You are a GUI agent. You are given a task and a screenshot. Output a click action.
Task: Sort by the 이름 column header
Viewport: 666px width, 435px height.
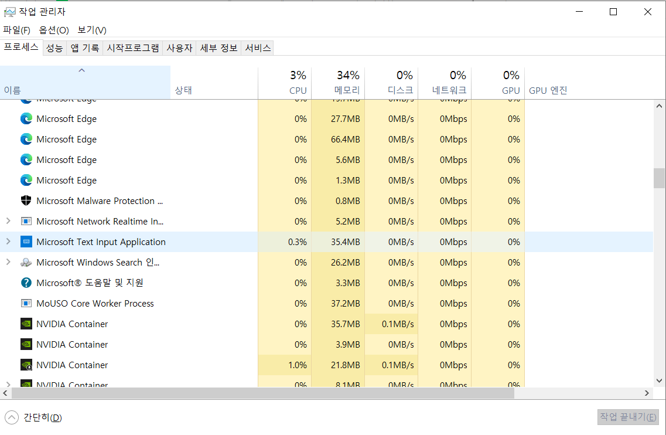click(x=85, y=83)
